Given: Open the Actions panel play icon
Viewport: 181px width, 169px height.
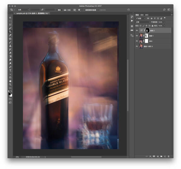Looking at the screenshot, I should (x=132, y=21).
